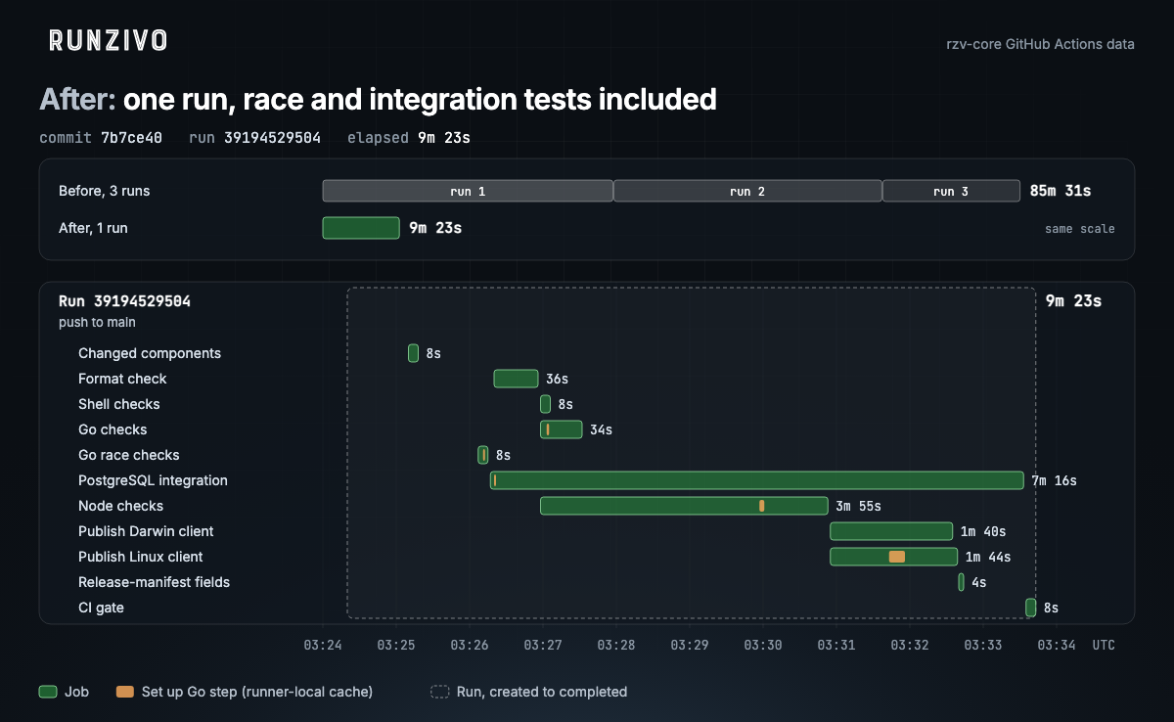Image resolution: width=1174 pixels, height=722 pixels.
Task: Click the 'Publish Linux client' row label
Action: (x=141, y=557)
